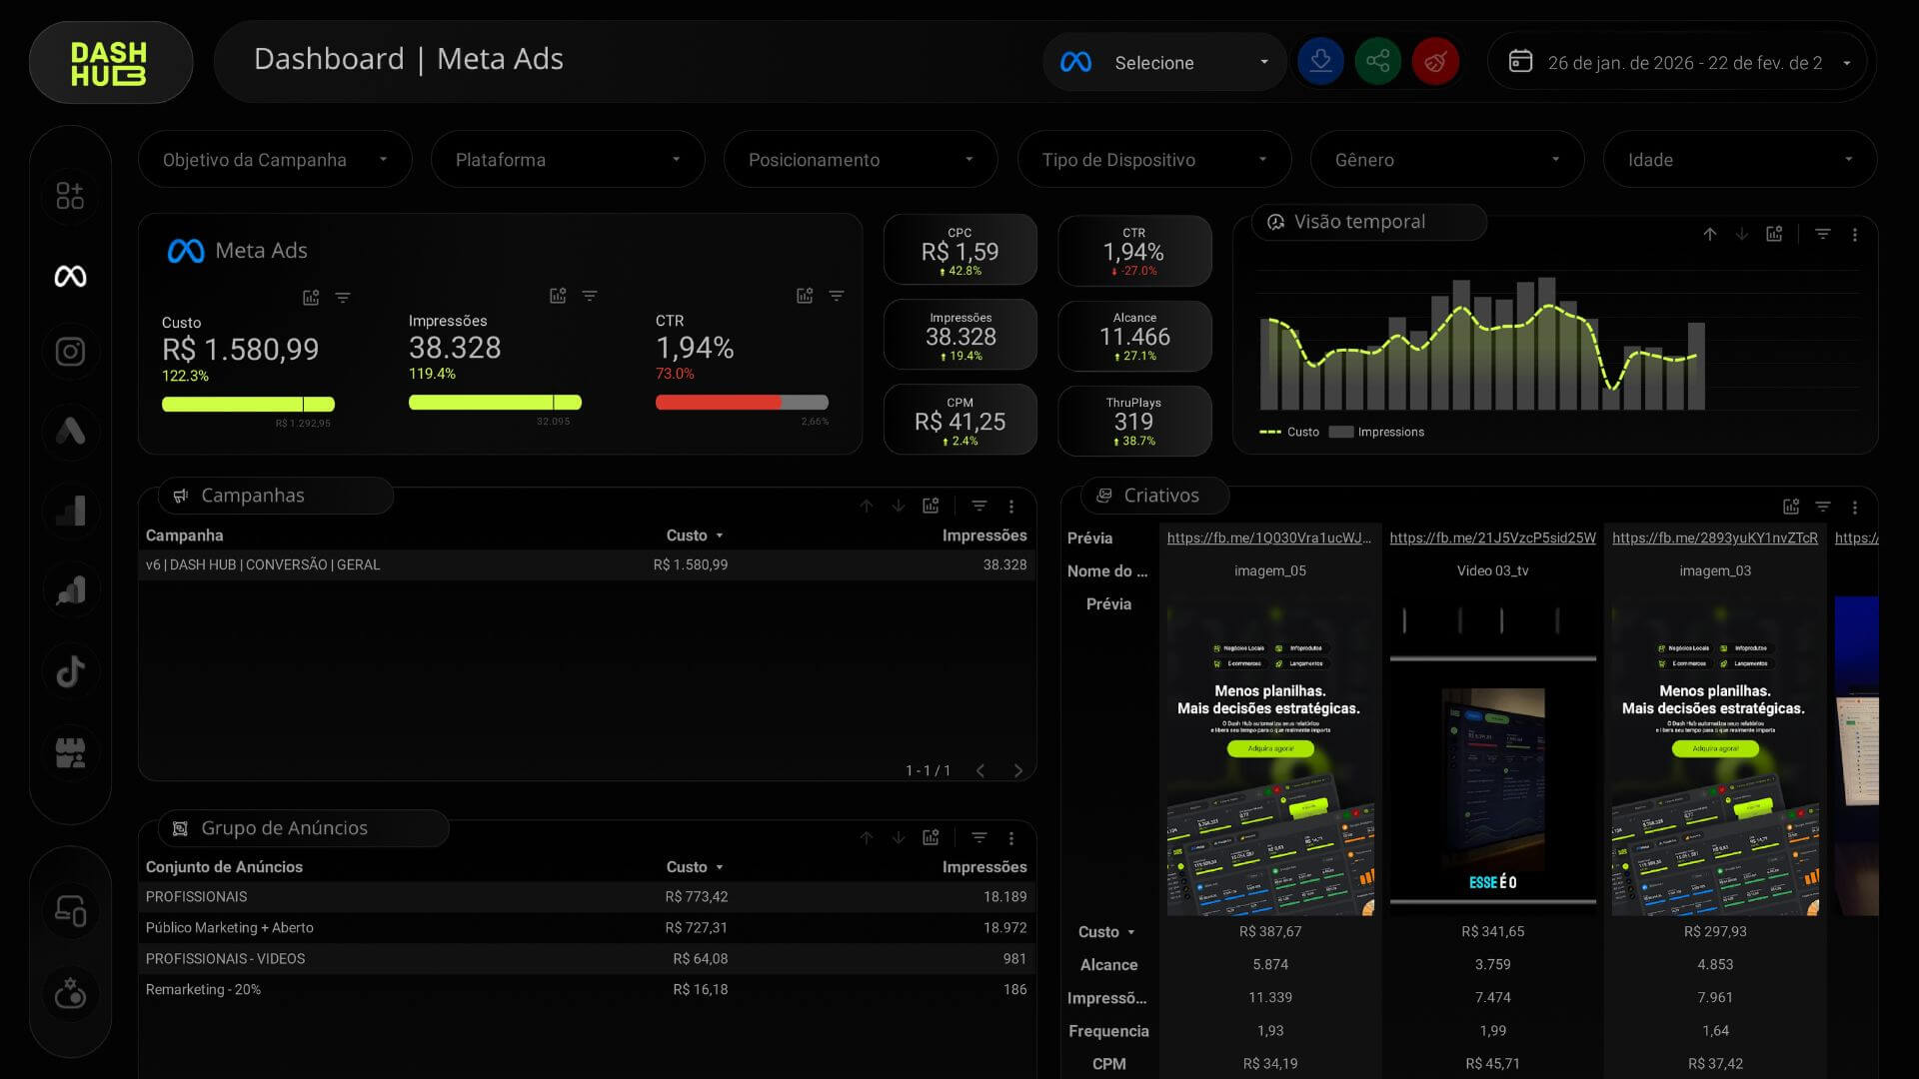
Task: Open the fb.me link for imagem_05
Action: pos(1269,538)
